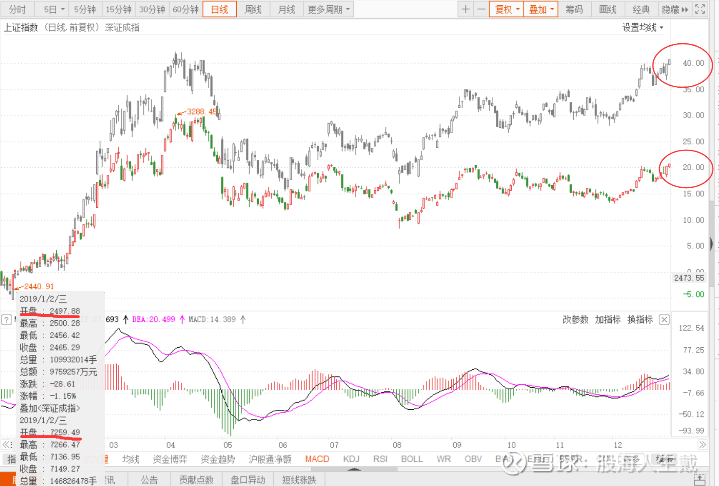Select the 日线 period tab
The width and height of the screenshot is (719, 486).
(220, 9)
